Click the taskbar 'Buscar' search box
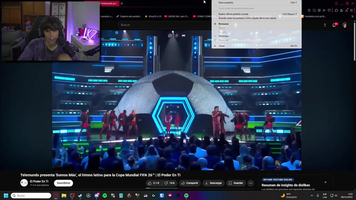The height and width of the screenshot is (200, 356). tap(31, 196)
